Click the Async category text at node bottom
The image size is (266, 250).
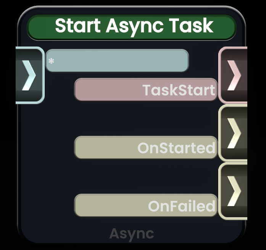tap(131, 234)
